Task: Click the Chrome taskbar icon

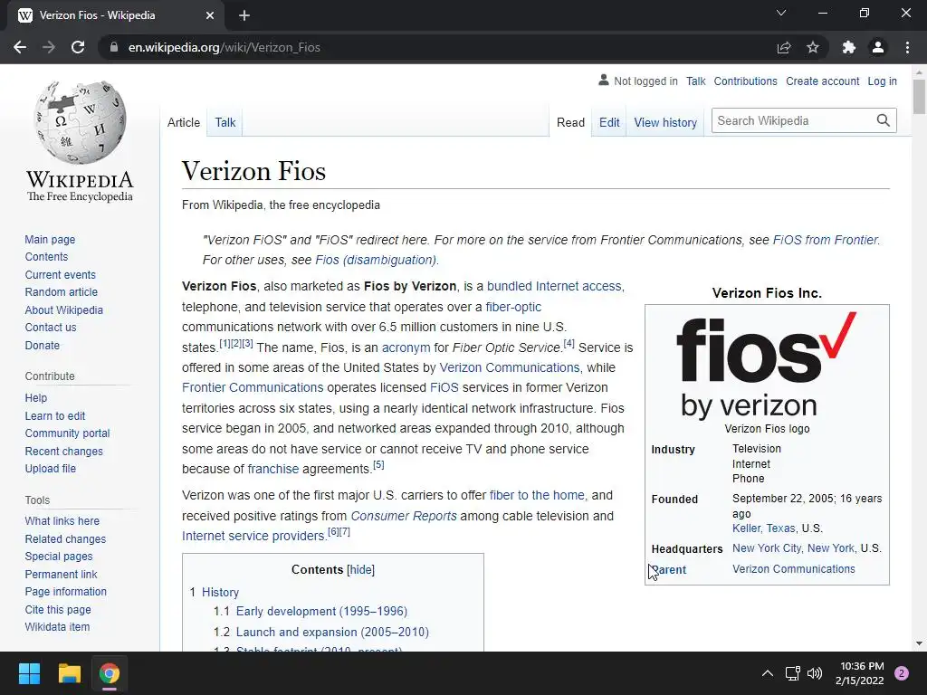Action: point(110,673)
